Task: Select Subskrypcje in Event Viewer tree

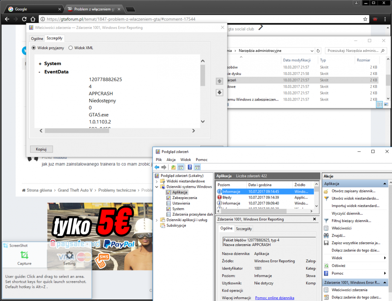Action: tap(176, 226)
